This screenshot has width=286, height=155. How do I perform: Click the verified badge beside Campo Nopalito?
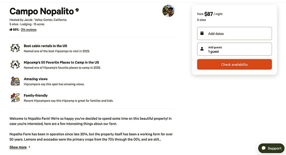pos(77,10)
